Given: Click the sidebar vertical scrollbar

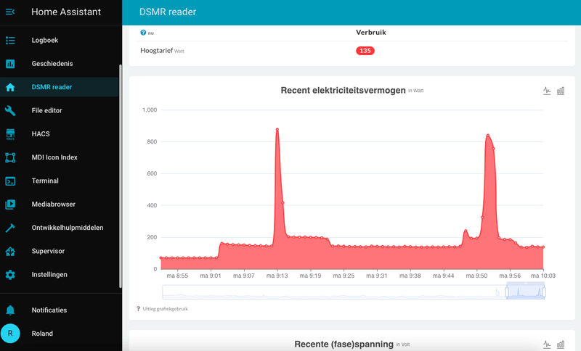Looking at the screenshot, I should [x=120, y=176].
